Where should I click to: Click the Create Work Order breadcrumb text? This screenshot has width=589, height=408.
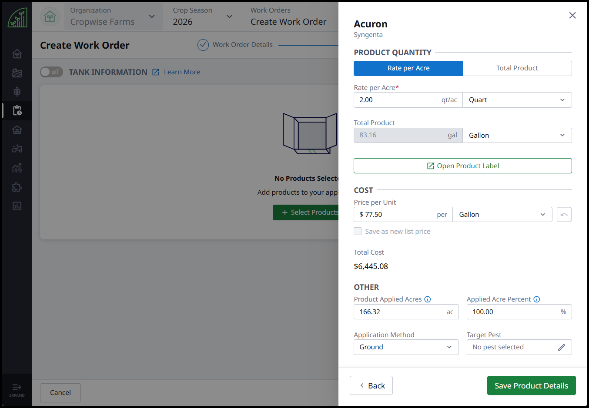288,22
